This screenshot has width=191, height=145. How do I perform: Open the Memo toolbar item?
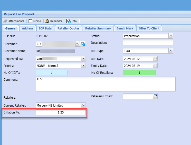coord(35,21)
